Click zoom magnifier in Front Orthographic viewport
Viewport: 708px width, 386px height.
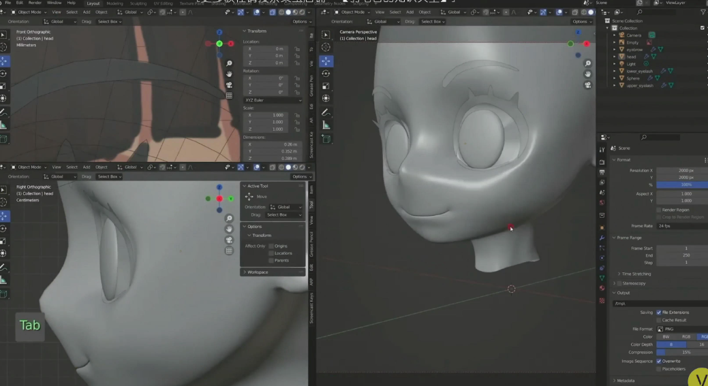[229, 63]
